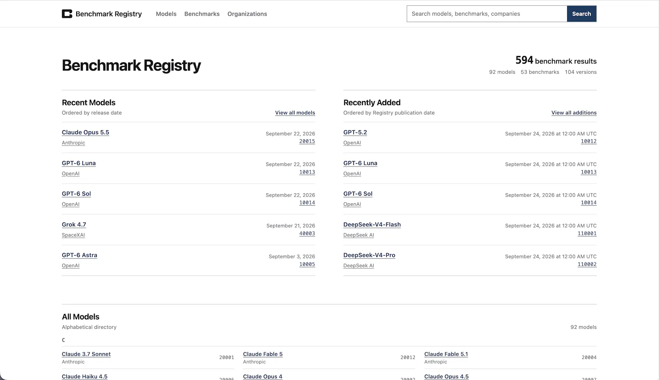Click September 21, 2026 date for Grok 4.7
Image resolution: width=659 pixels, height=380 pixels.
[291, 225]
